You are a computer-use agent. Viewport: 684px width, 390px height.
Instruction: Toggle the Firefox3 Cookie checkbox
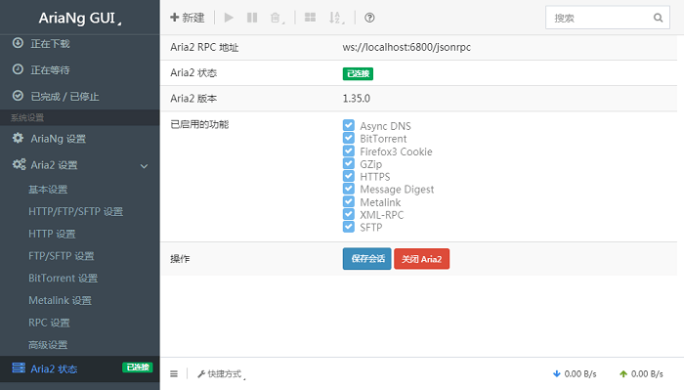tap(349, 151)
